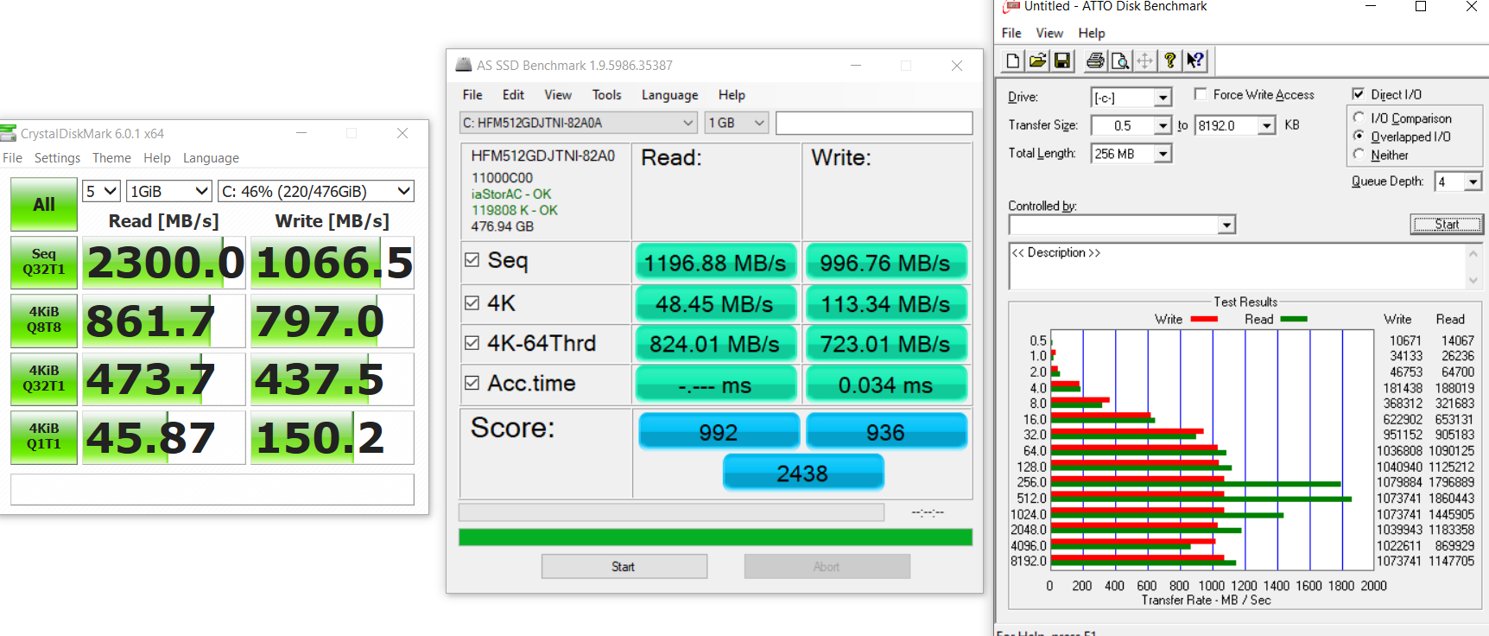
Task: Open the drive dropdown showing C: 46%
Action: (316, 191)
